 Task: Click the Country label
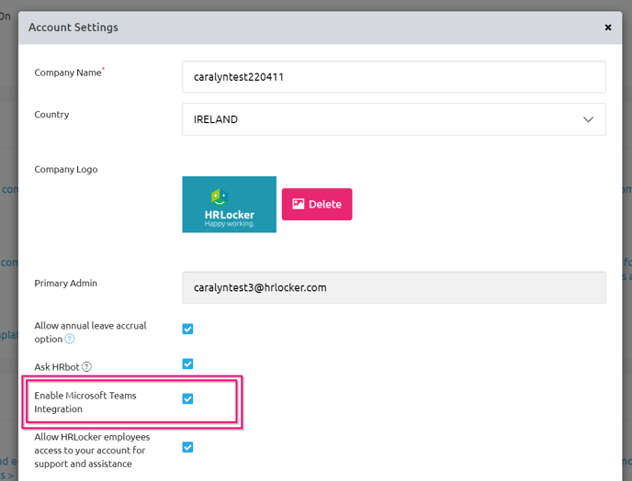(51, 115)
